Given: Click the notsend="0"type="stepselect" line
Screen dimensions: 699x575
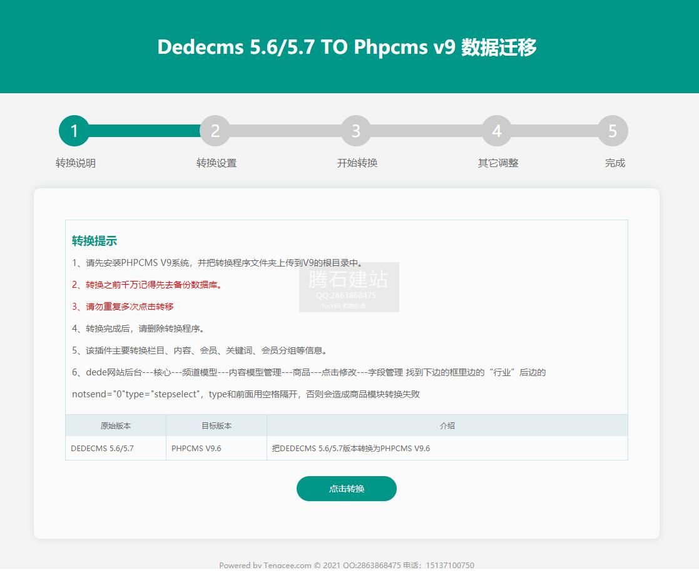Looking at the screenshot, I should point(246,394).
